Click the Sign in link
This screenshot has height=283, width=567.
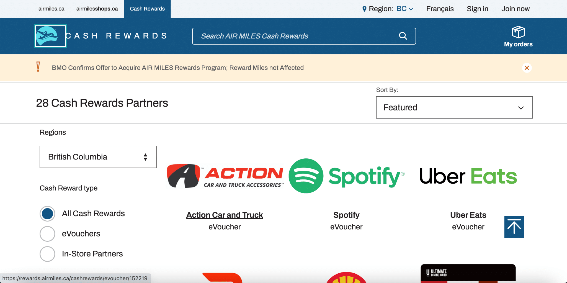click(477, 9)
